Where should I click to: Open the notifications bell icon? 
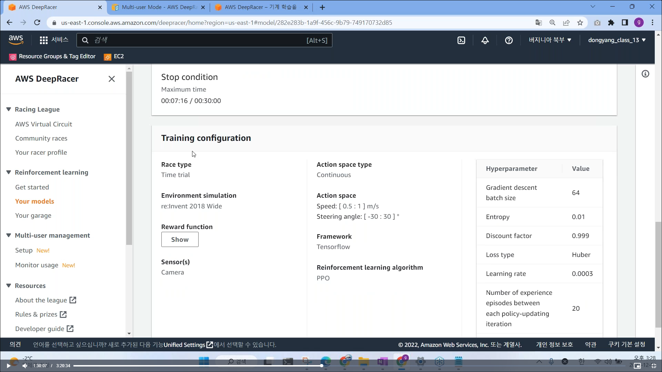coord(485,40)
